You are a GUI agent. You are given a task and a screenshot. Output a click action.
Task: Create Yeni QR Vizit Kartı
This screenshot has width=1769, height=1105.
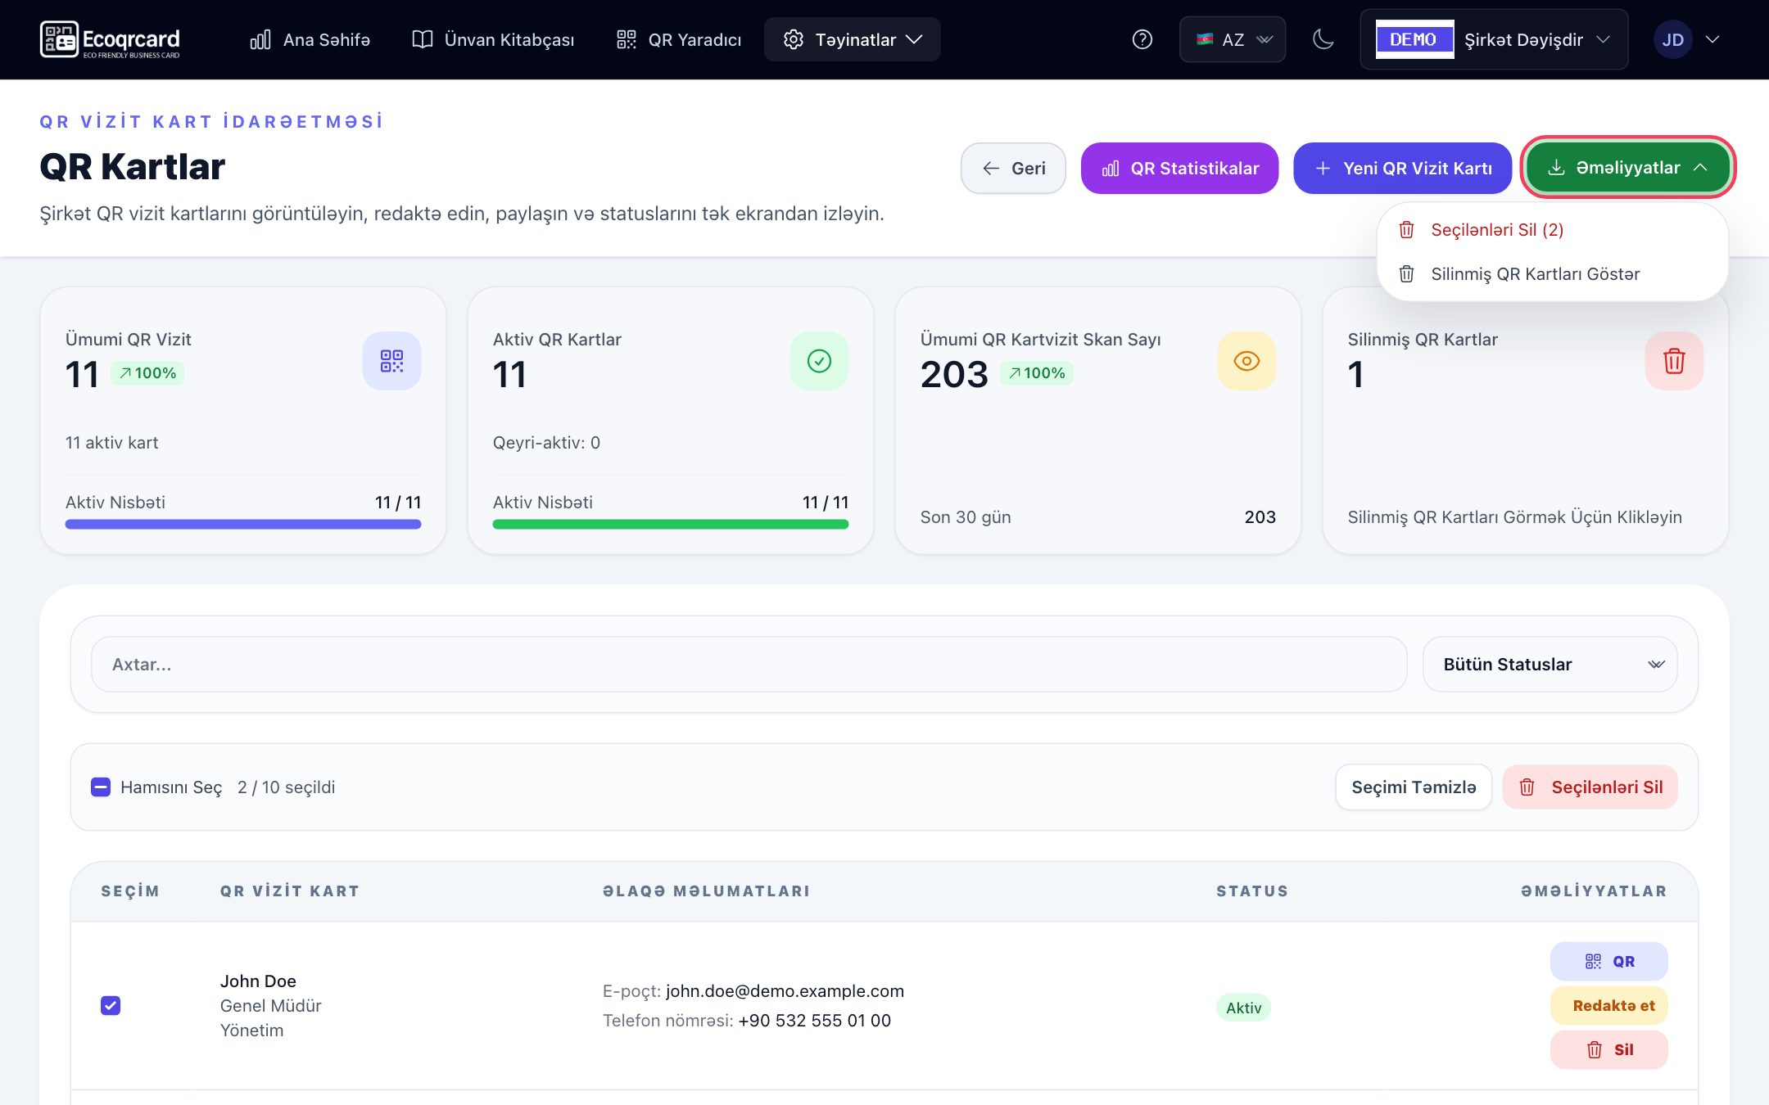[1403, 169]
